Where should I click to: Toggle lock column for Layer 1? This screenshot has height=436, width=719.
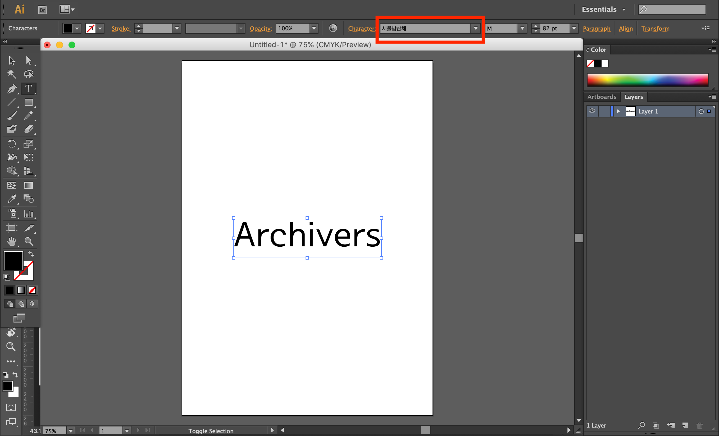click(604, 111)
